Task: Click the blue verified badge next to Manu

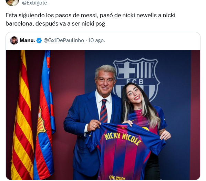Action: (39, 40)
